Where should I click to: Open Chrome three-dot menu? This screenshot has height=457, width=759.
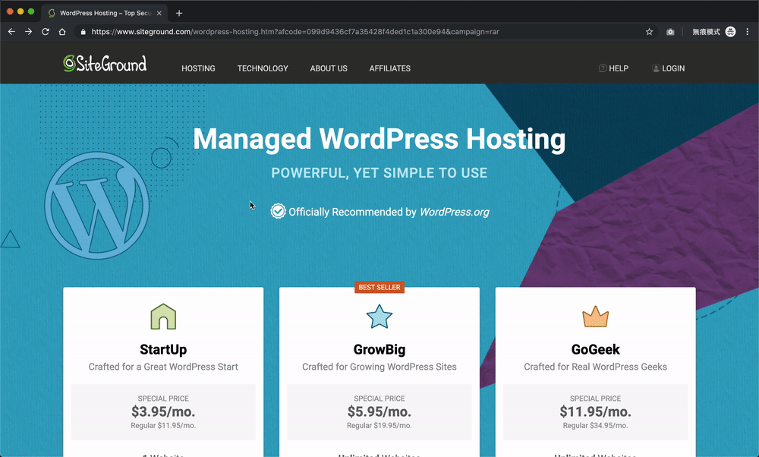[x=748, y=31]
